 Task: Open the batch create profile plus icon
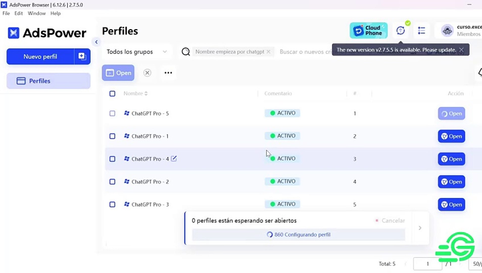[x=82, y=57]
